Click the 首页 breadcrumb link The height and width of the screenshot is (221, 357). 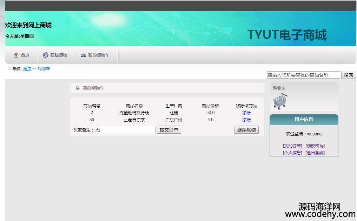[27, 69]
